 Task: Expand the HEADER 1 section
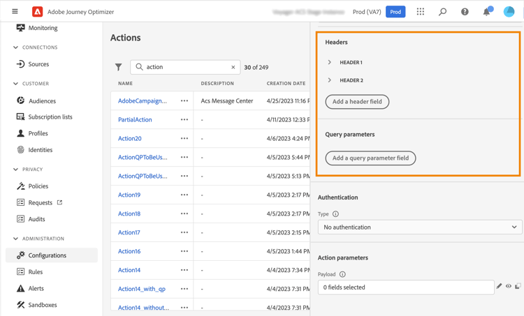[330, 63]
